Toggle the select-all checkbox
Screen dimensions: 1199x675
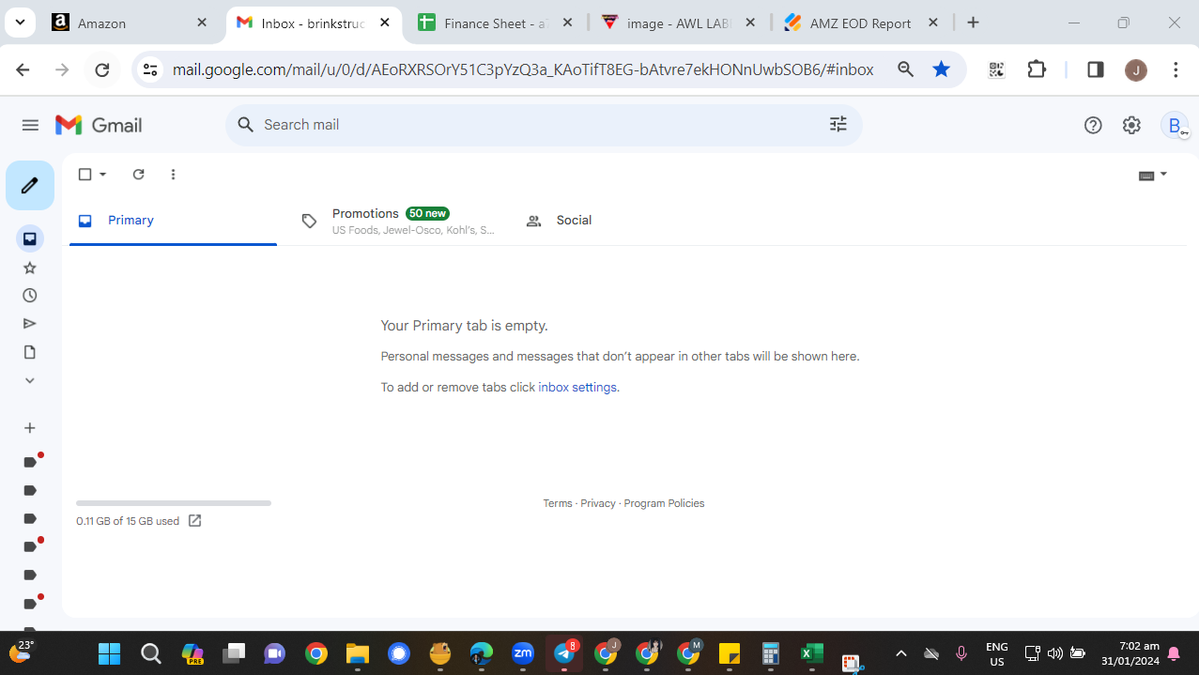[x=85, y=175]
